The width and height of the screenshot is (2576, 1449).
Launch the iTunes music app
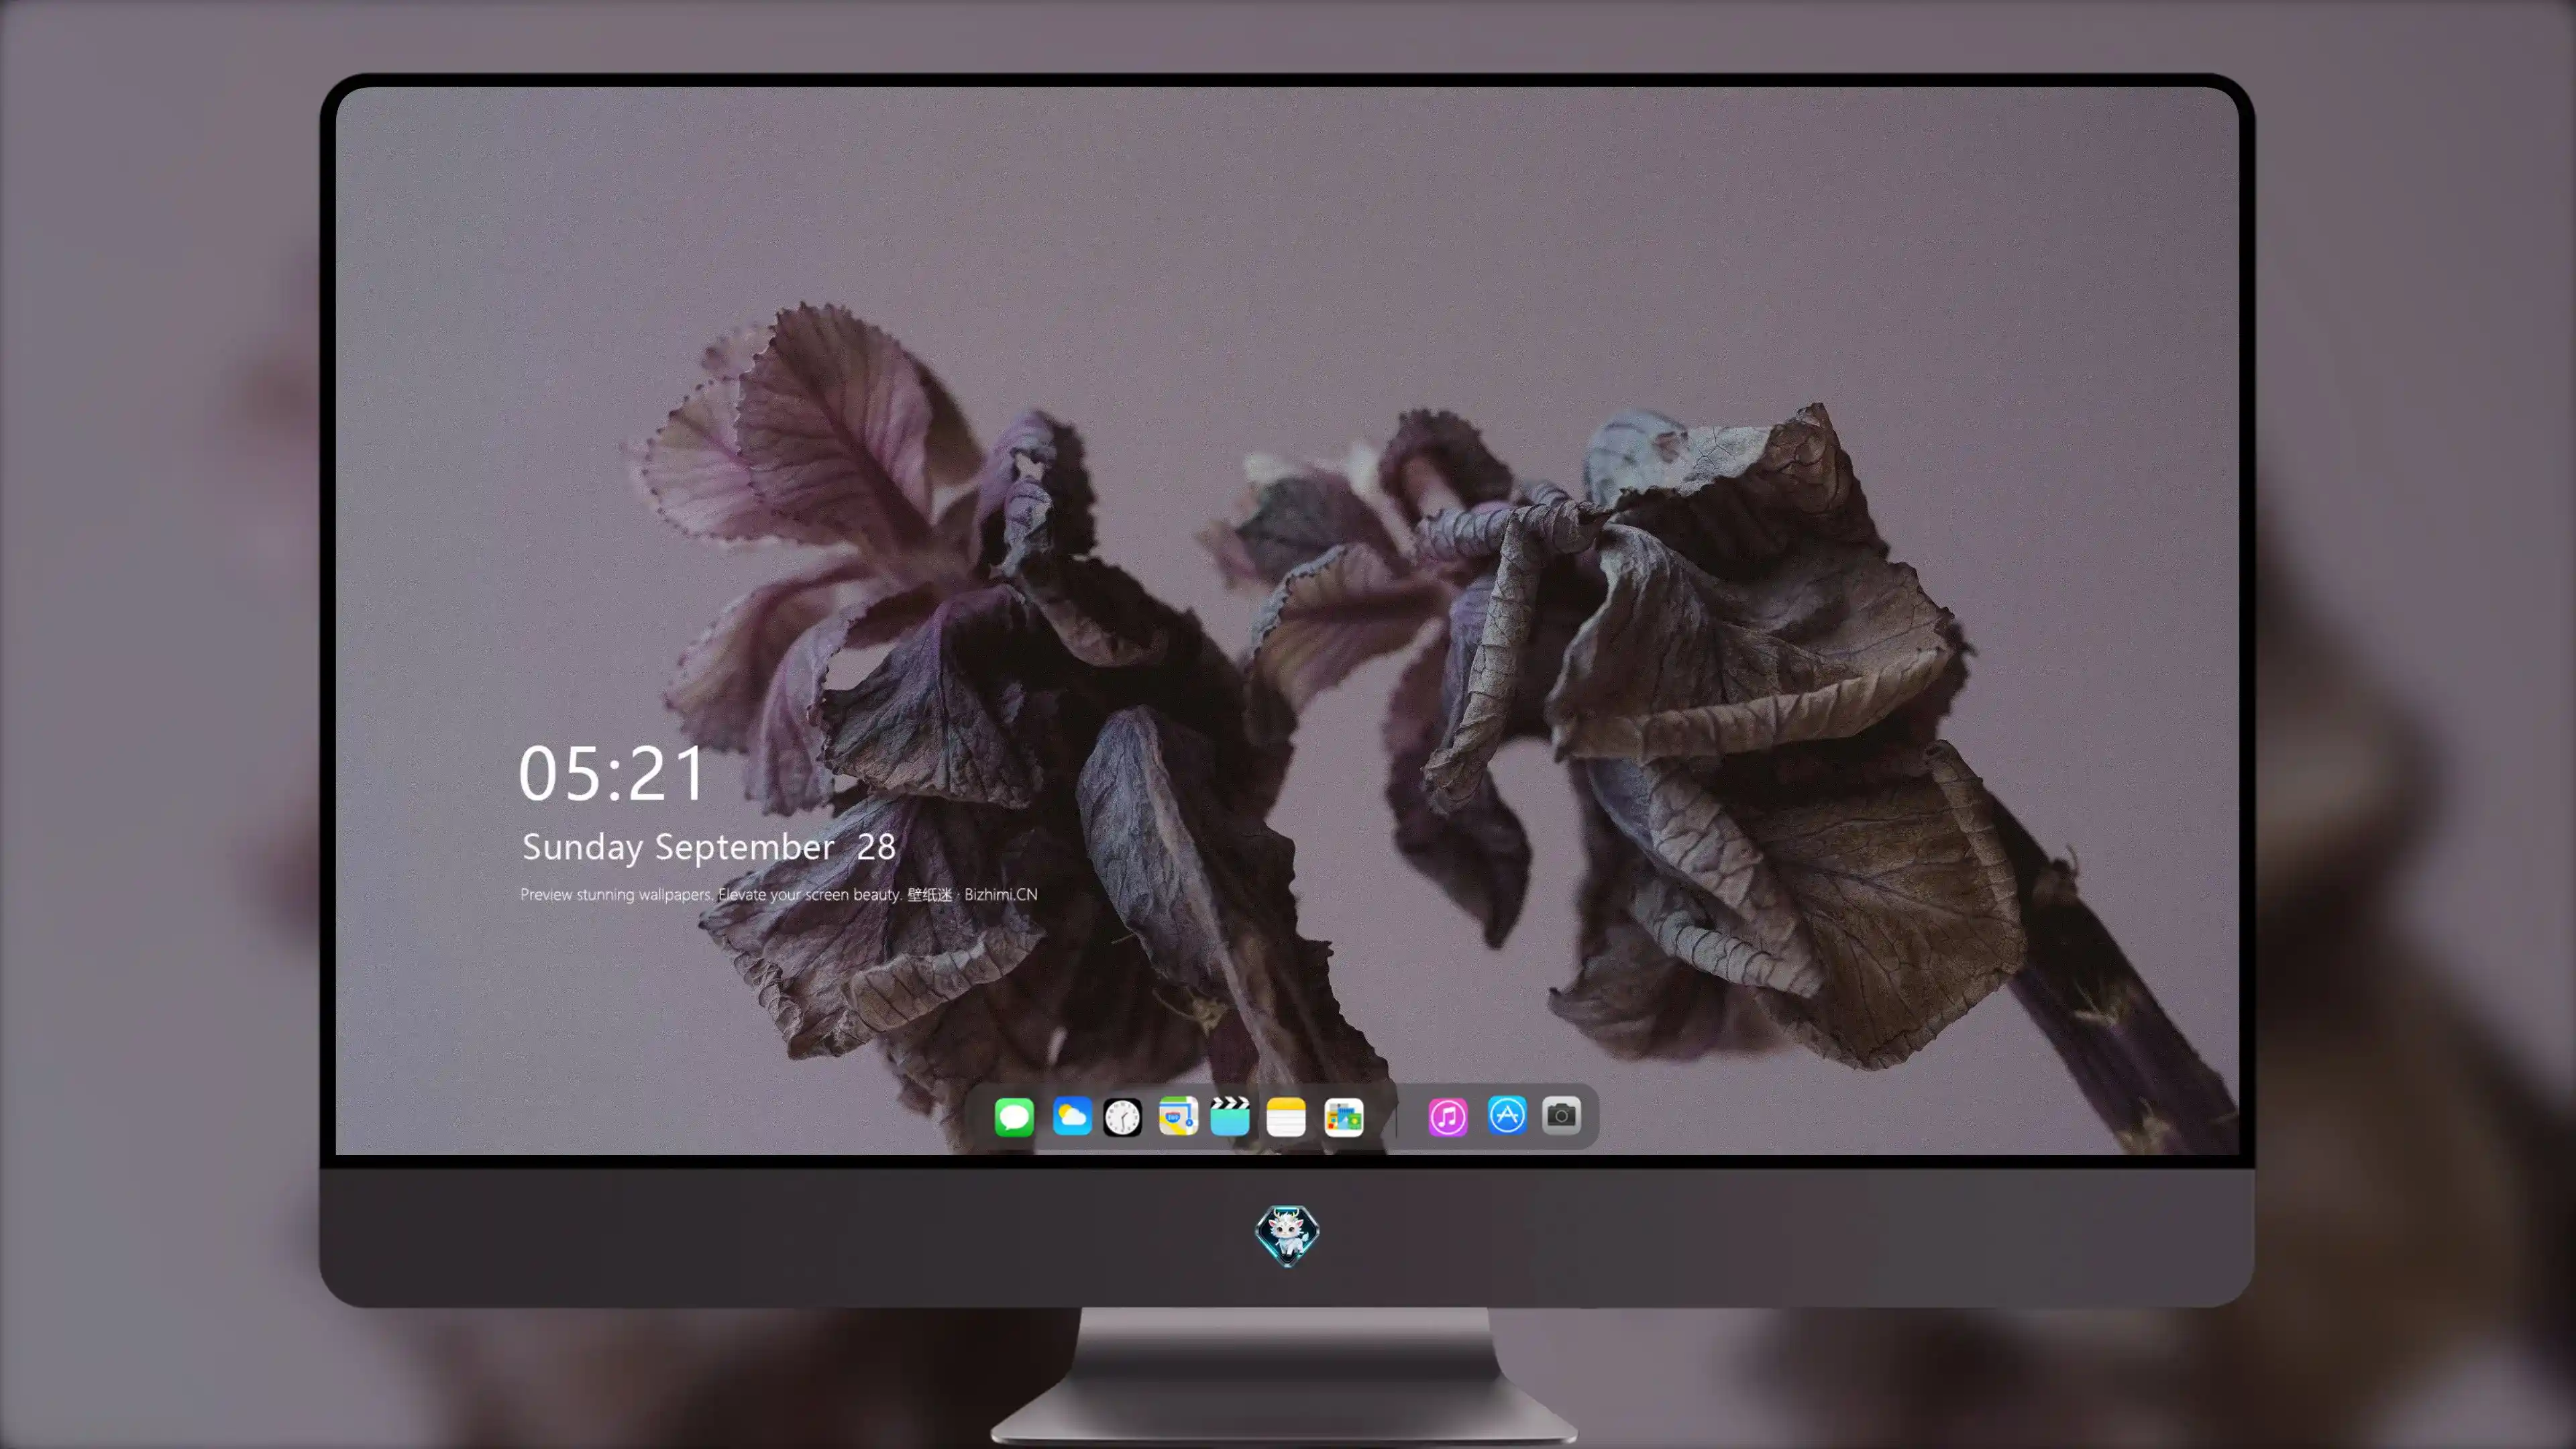(1448, 1116)
